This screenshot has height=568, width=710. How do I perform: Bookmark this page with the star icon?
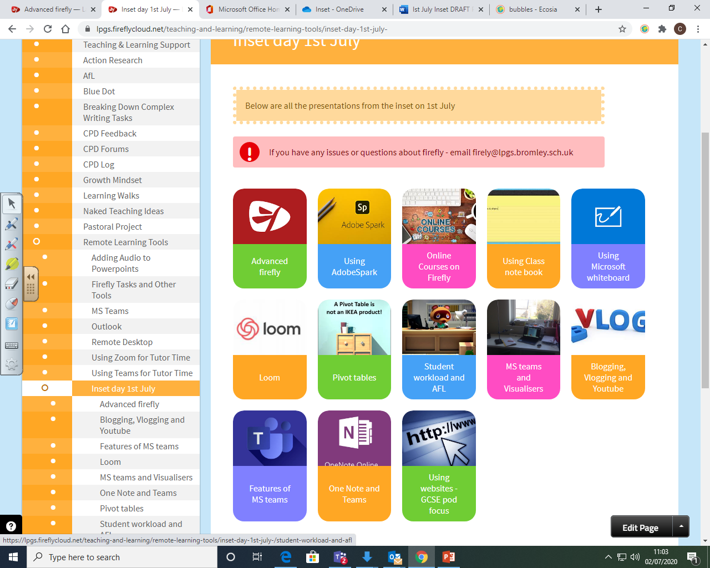(x=622, y=29)
